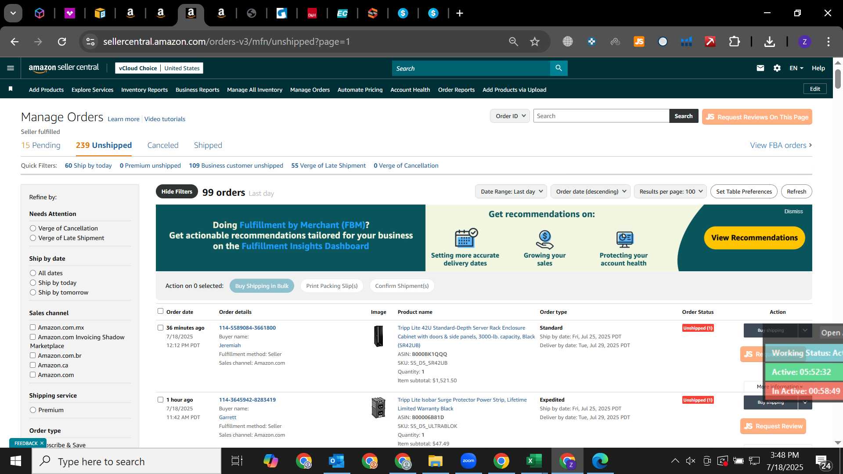Open the tab search dropdown arrow
Image resolution: width=843 pixels, height=474 pixels.
click(x=13, y=13)
